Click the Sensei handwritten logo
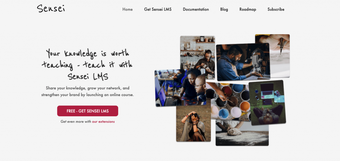 point(51,8)
